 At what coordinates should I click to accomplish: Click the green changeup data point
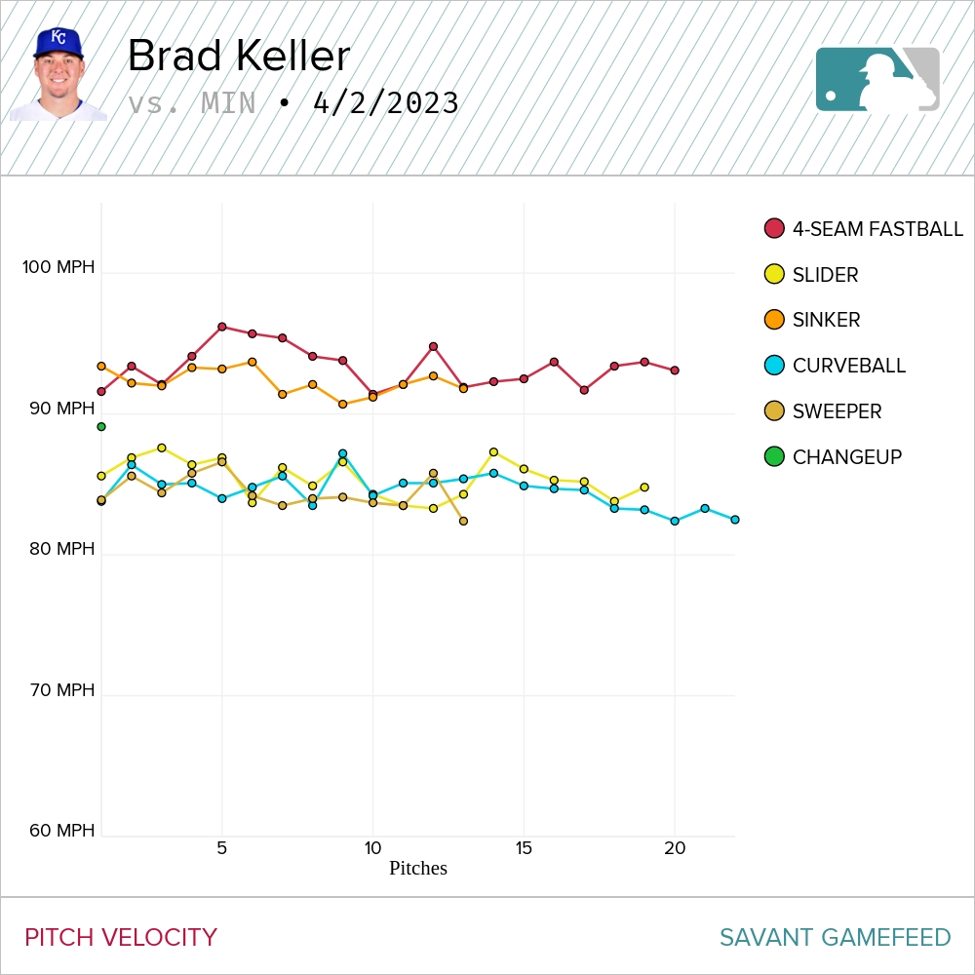pyautogui.click(x=101, y=426)
